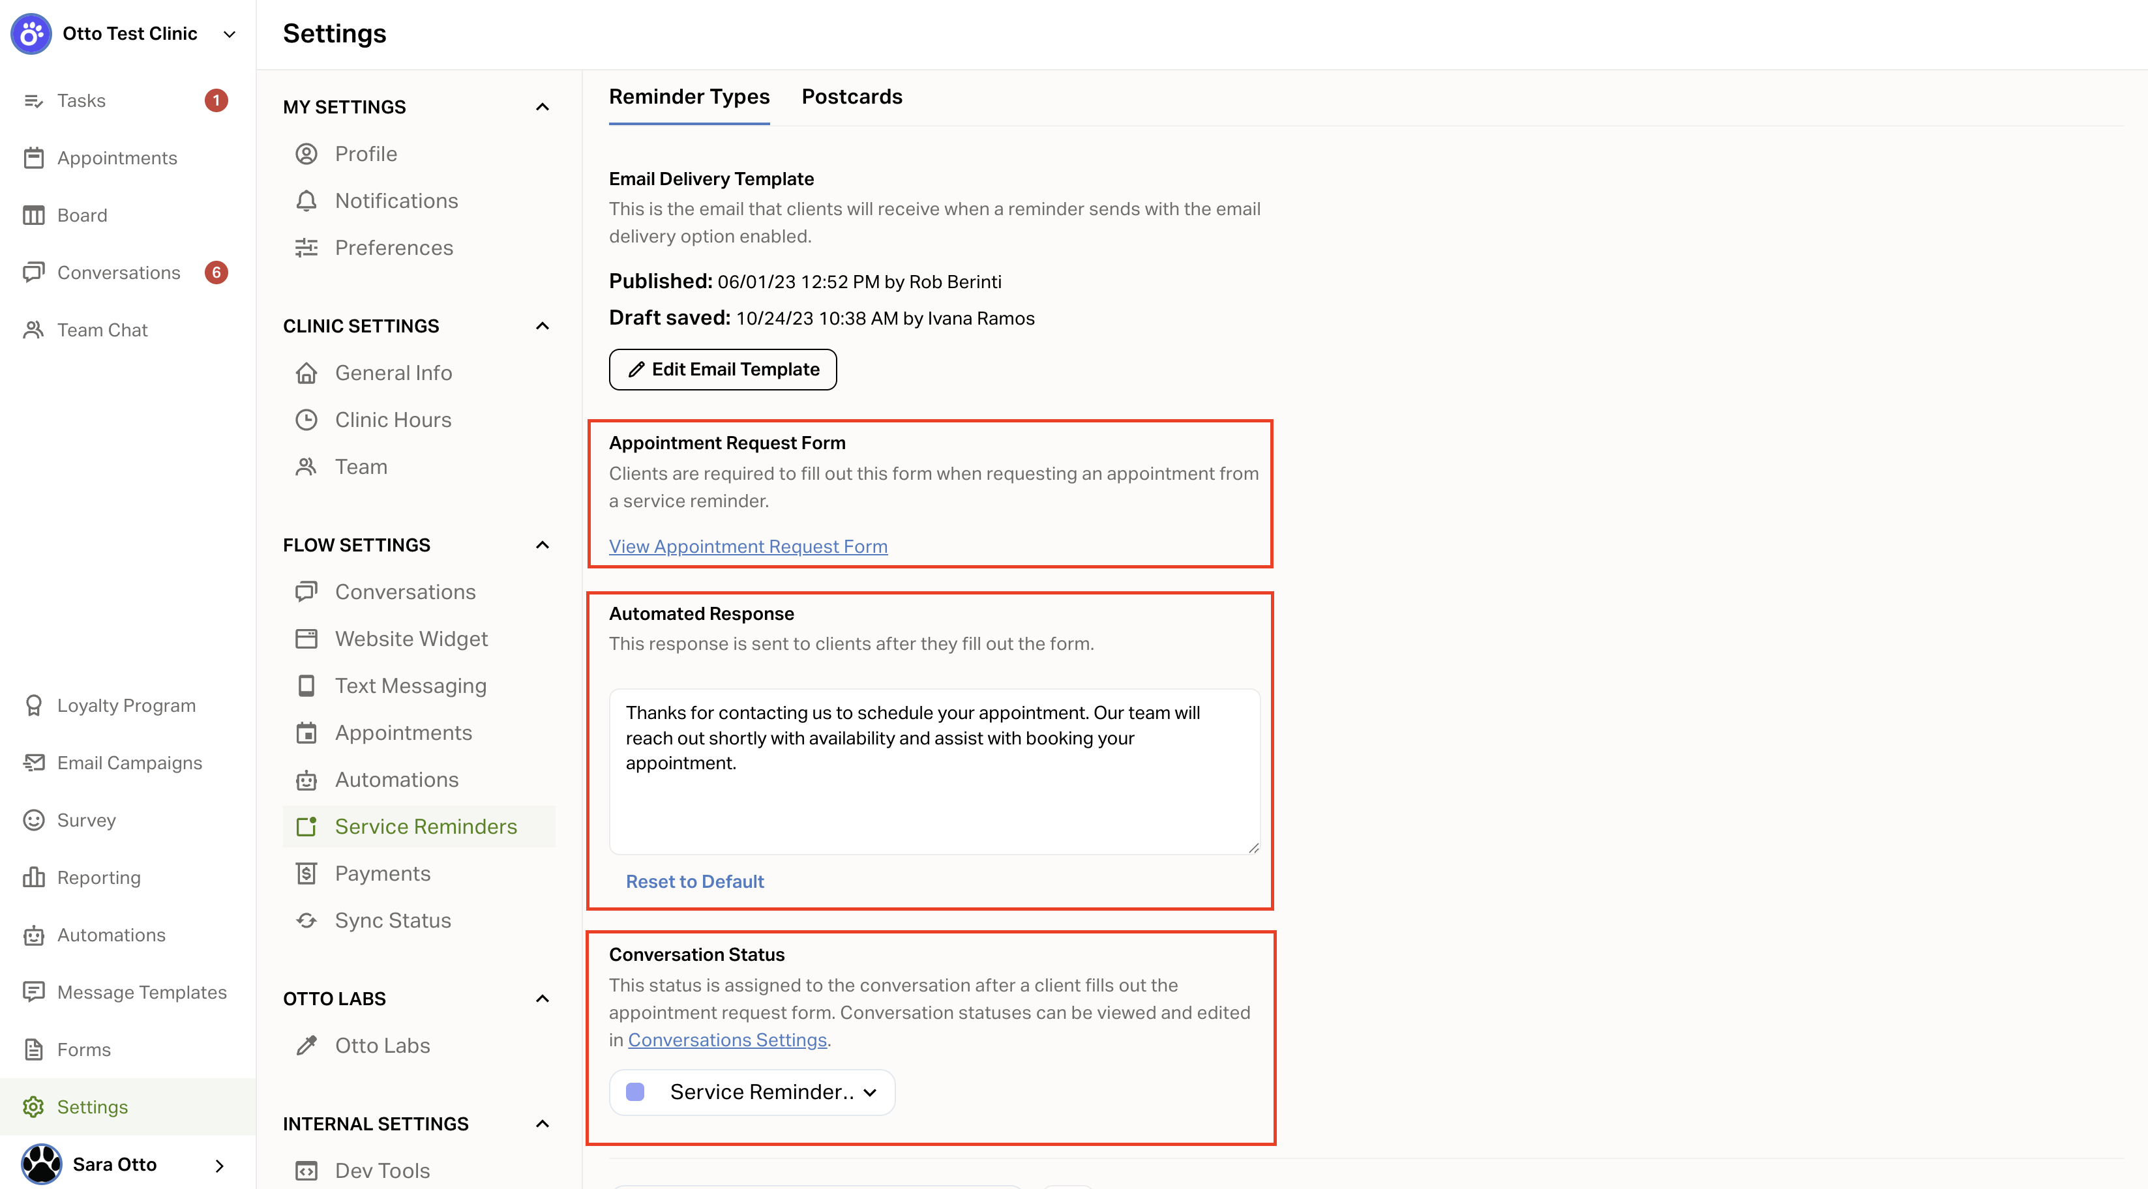
Task: Open the Team Chat icon in sidebar
Action: (x=33, y=330)
